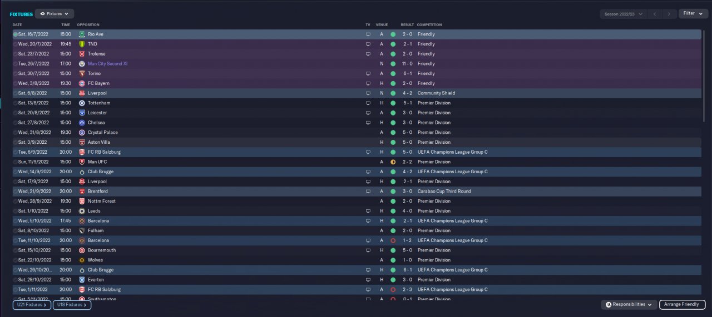Image resolution: width=712 pixels, height=317 pixels.
Task: Select the radio marker beside Sat, 13/8/2022
Action: pos(15,103)
